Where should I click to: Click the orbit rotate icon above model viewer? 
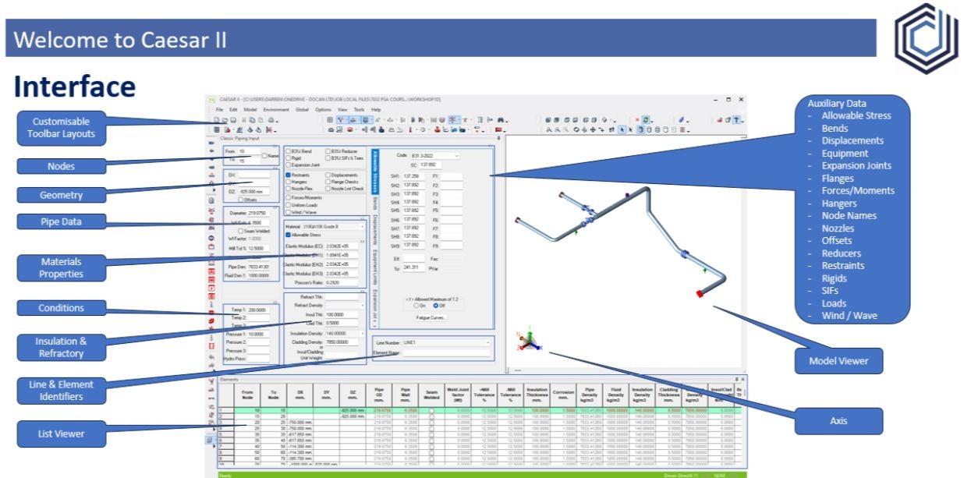click(576, 129)
